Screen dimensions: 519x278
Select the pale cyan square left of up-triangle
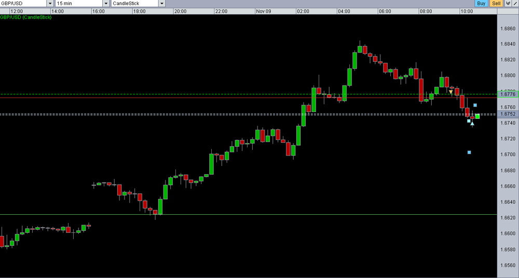pyautogui.click(x=469, y=121)
